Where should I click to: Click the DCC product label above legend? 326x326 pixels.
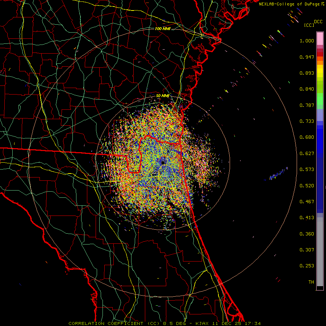pos(318,22)
